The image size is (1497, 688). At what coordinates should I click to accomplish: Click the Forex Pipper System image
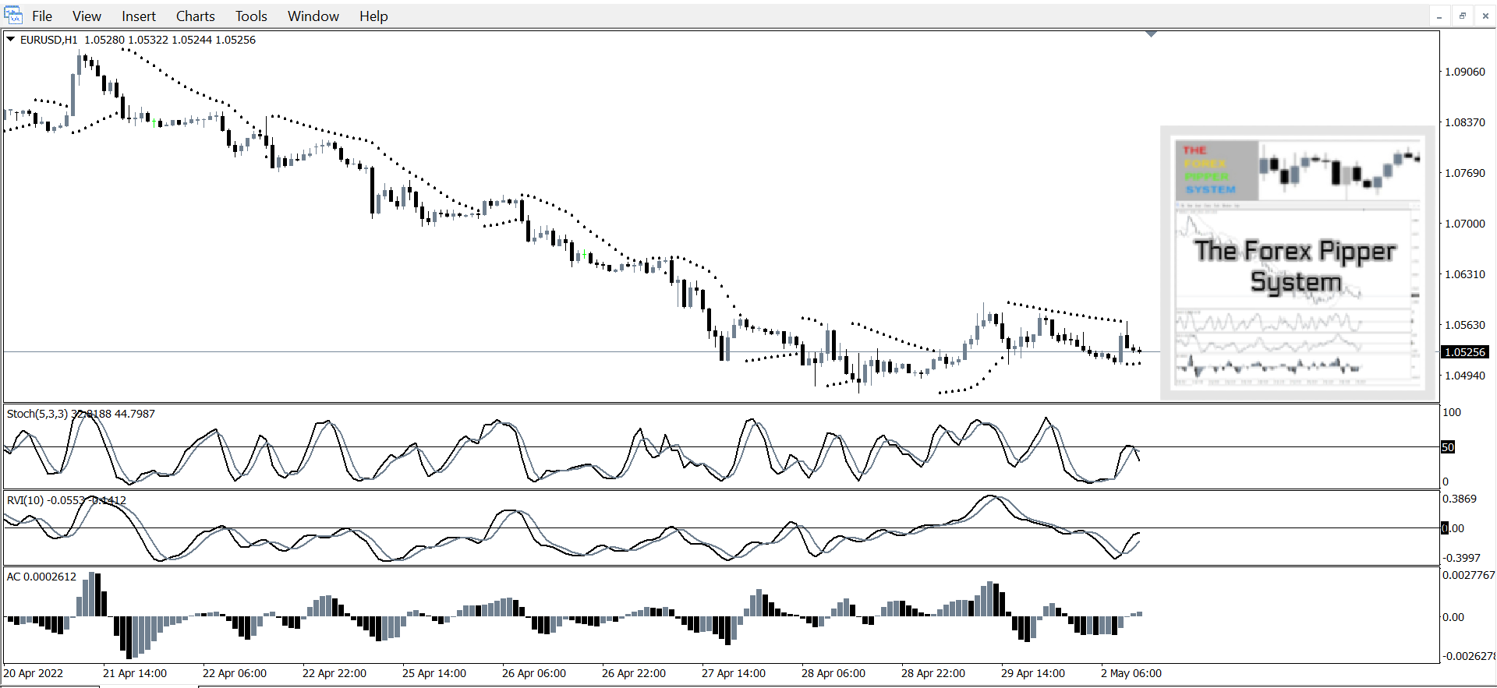1297,263
